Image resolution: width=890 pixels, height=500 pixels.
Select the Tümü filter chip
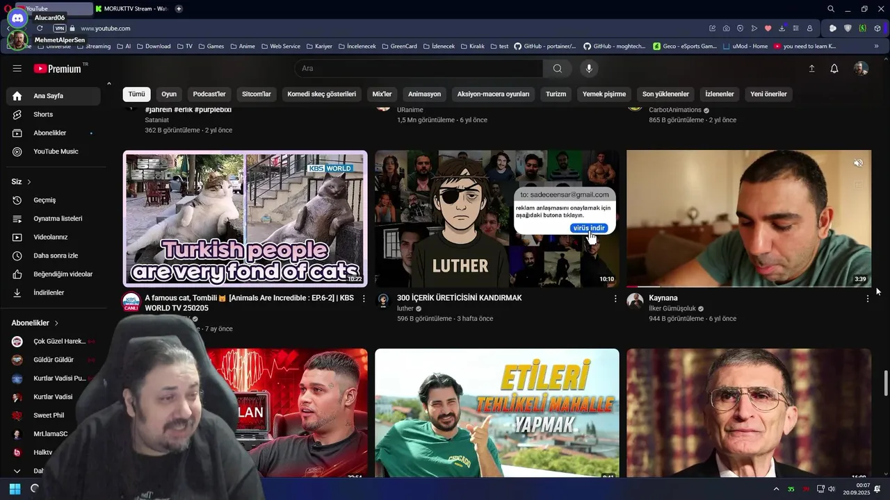(x=137, y=94)
